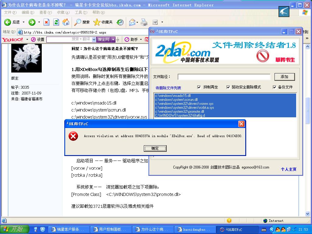Open the 文件(F) menu
The width and height of the screenshot is (312, 234).
click(10, 12)
